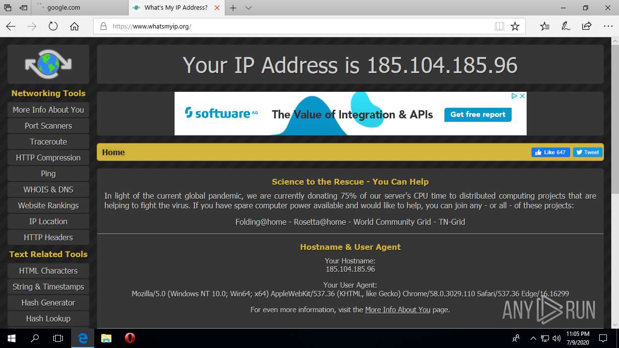Open IP Location tool
Viewport: 619px width, 348px height.
point(48,221)
